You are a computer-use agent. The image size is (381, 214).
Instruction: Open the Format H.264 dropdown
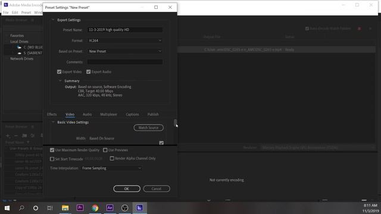pyautogui.click(x=125, y=40)
